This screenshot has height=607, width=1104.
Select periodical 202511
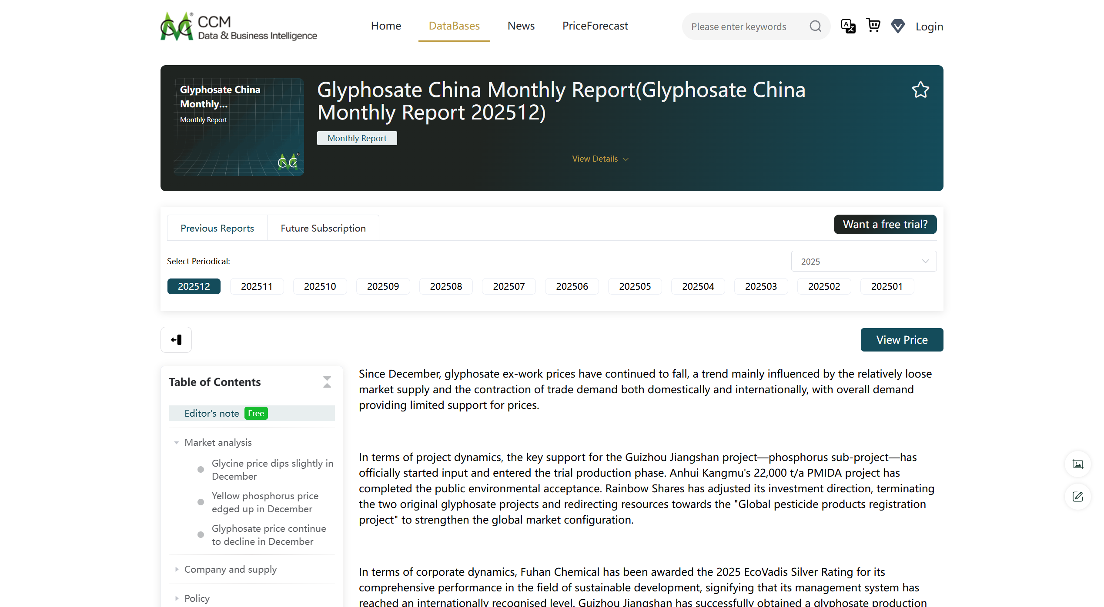pyautogui.click(x=257, y=286)
